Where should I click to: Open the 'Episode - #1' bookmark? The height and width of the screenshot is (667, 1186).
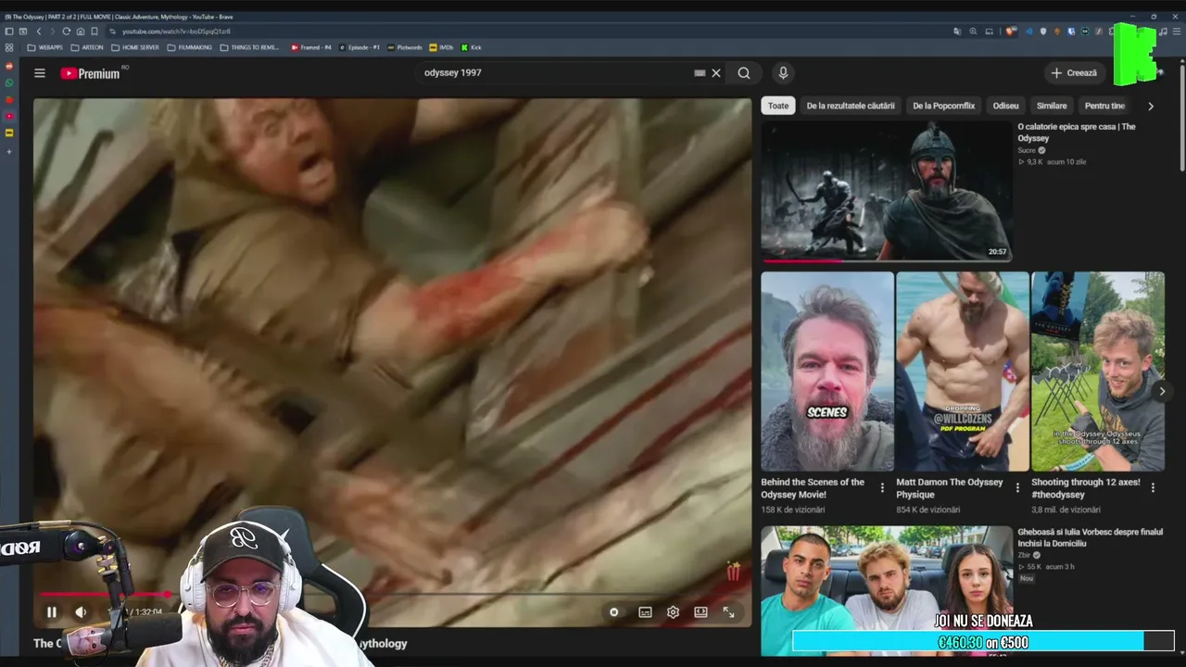point(360,47)
